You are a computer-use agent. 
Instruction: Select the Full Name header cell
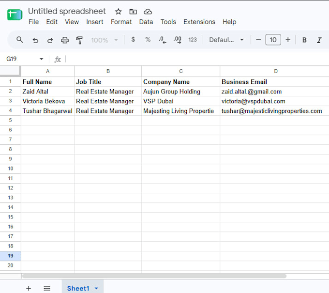point(47,82)
